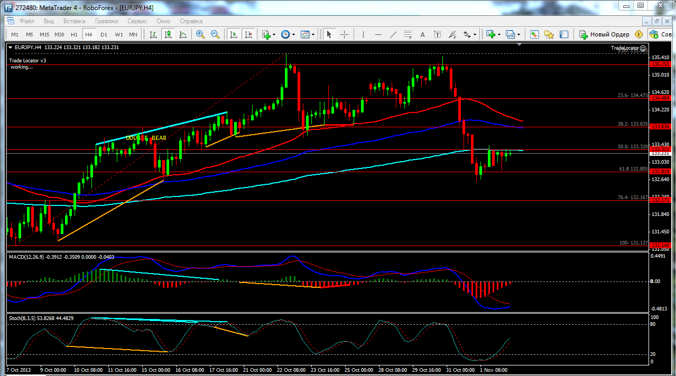
Task: Select the horizontal line drawing tool
Action: pos(378,34)
